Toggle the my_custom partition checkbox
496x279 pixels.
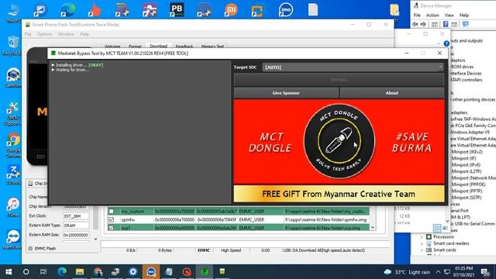(112, 211)
